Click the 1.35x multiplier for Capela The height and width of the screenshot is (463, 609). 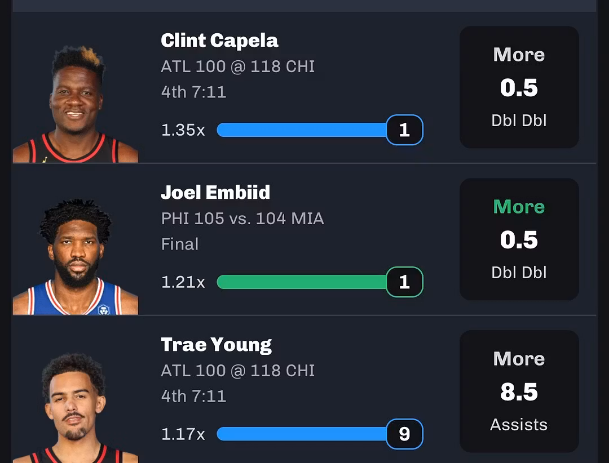(183, 130)
